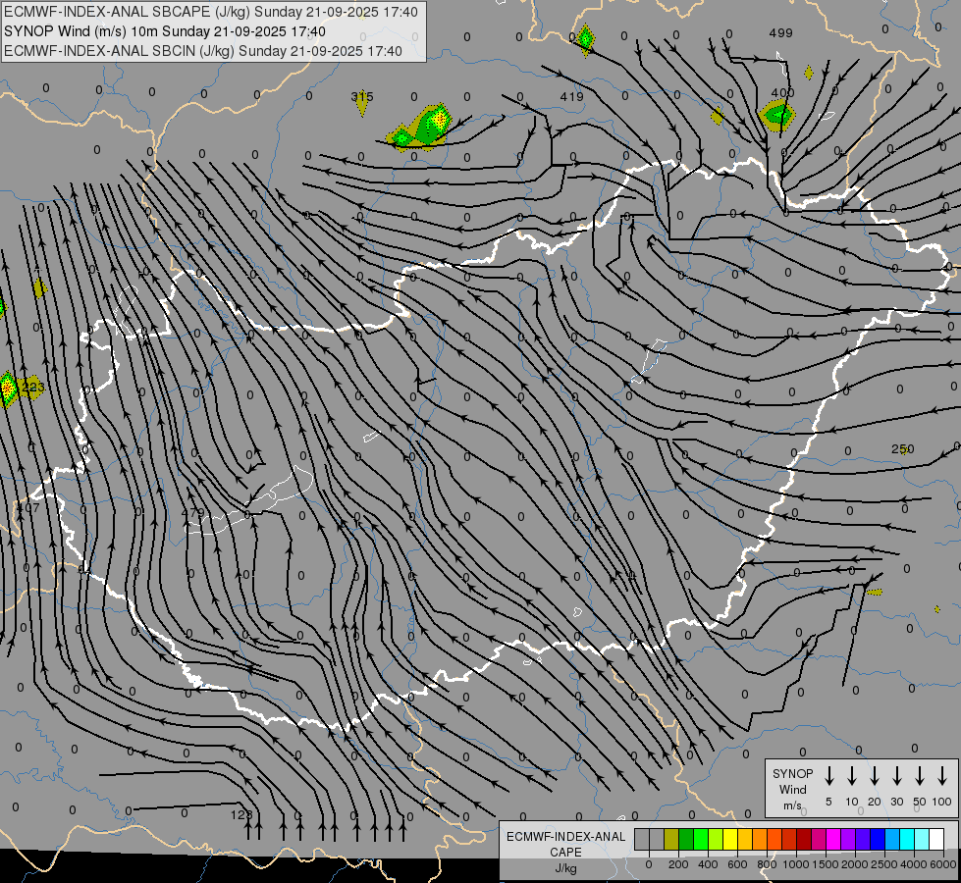
Task: Click the large green-yellow CAPE patch beside 315
Action: (422, 129)
